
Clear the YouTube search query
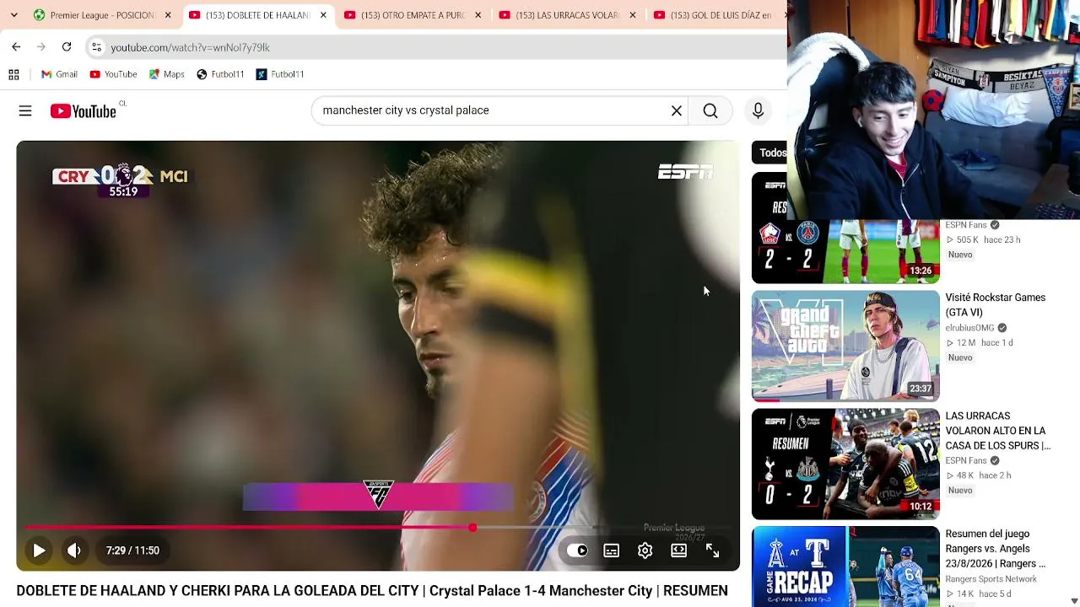pyautogui.click(x=677, y=110)
